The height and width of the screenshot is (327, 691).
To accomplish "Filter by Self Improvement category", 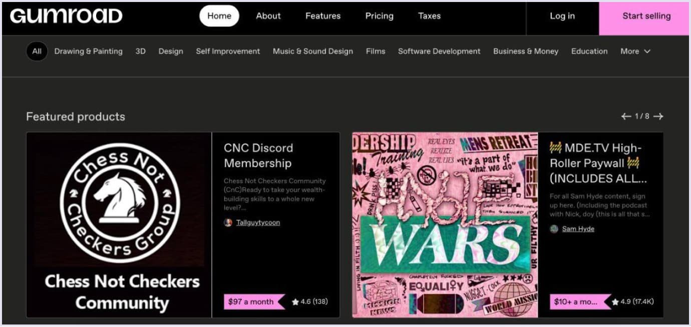I will pyautogui.click(x=228, y=51).
